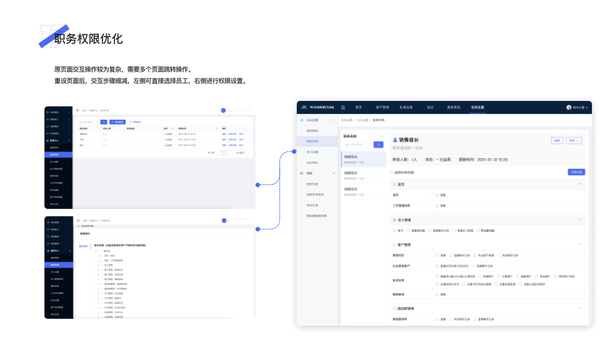Image resolution: width=614 pixels, height=345 pixels.
Task: Click the hamburger icon in the bottom-left old page
Action: (78, 221)
